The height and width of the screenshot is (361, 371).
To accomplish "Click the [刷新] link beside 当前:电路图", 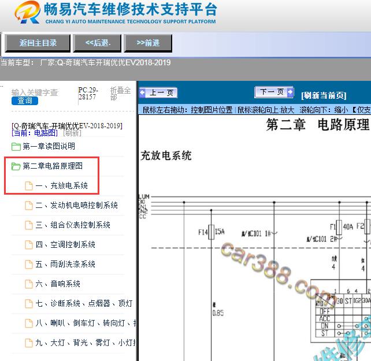I will click(72, 133).
